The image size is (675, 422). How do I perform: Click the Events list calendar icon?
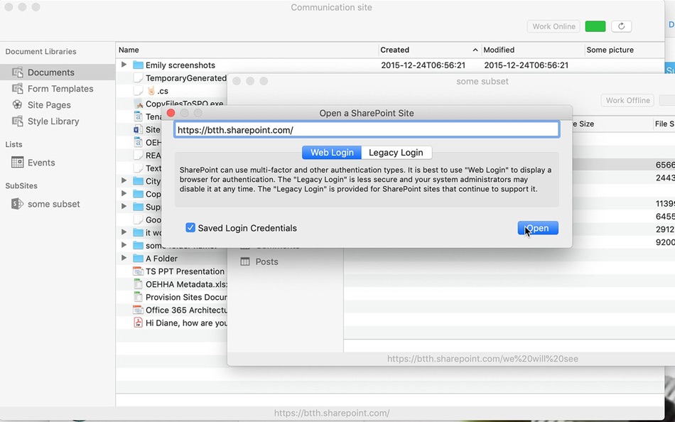17,163
